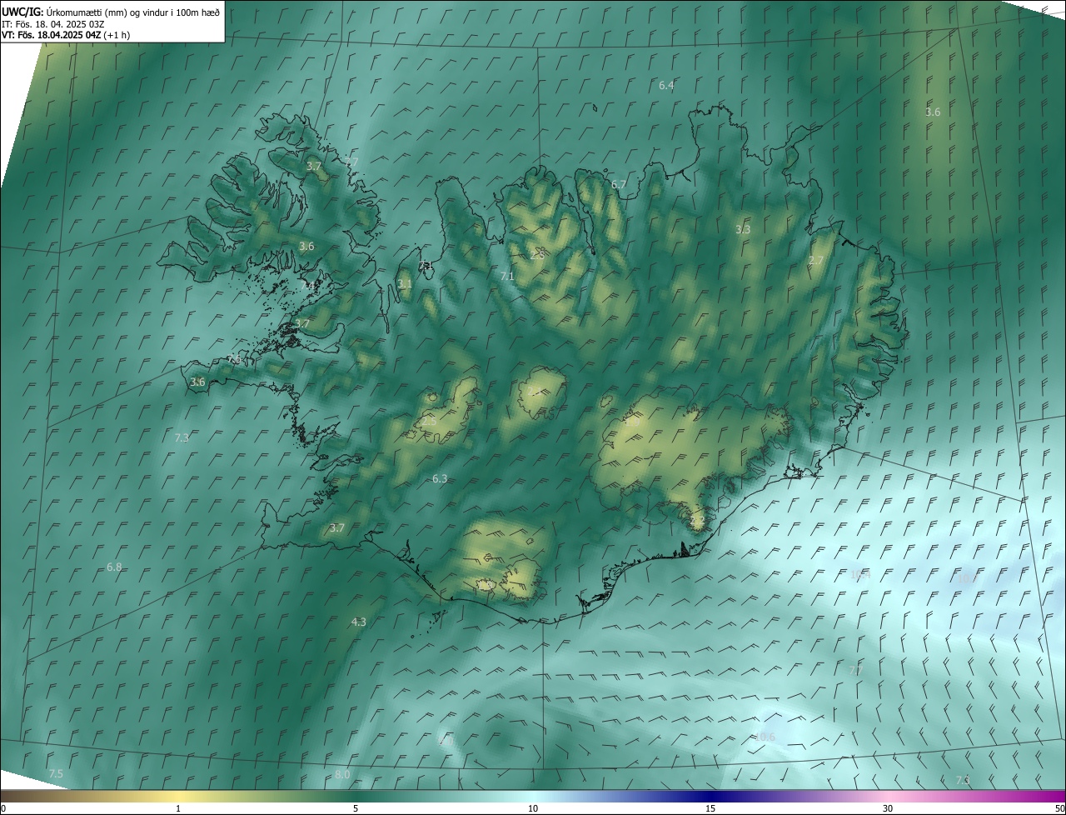Click the 3.3 value label on the map
The height and width of the screenshot is (815, 1066).
click(x=743, y=229)
